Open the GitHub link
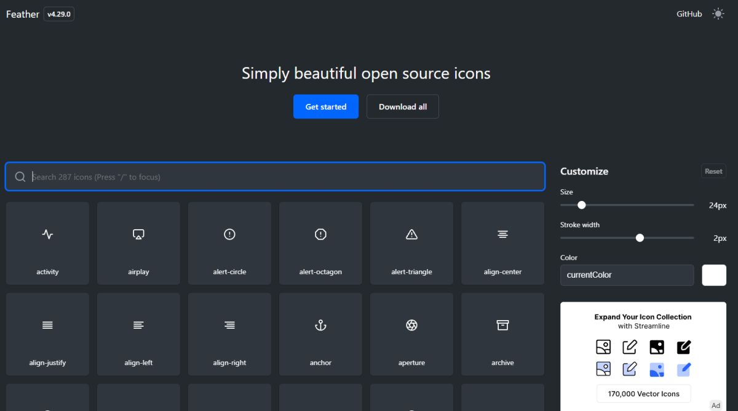The height and width of the screenshot is (411, 738). coord(689,14)
